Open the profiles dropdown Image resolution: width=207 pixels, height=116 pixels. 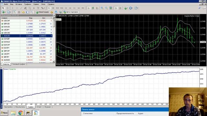(x=9, y=12)
